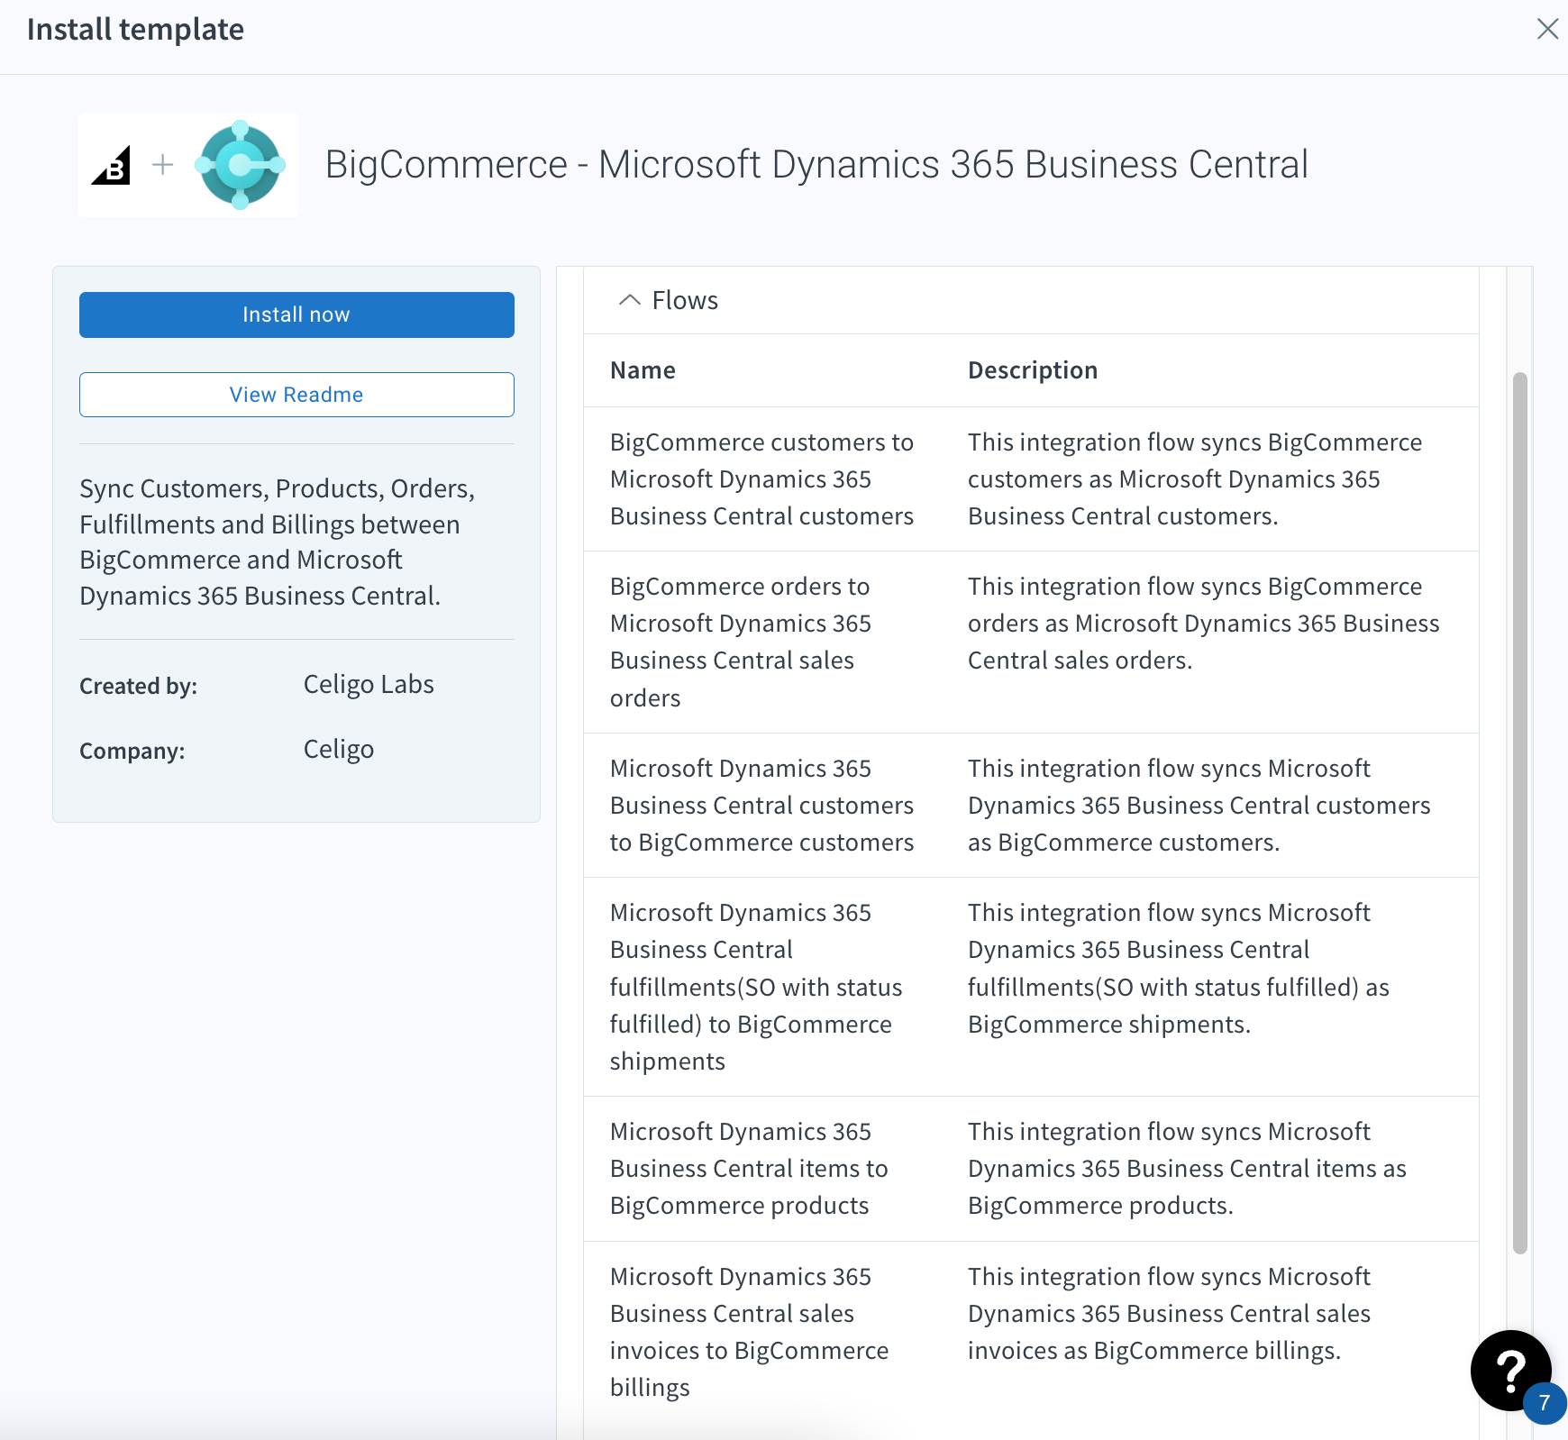Click the notification badge showing 7

(x=1545, y=1403)
